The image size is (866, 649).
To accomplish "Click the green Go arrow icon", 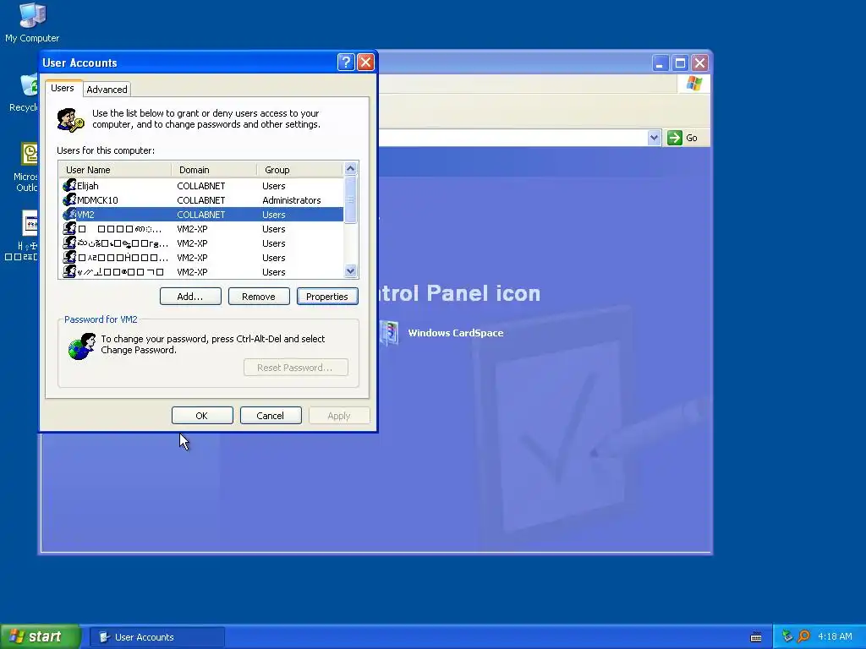I will (674, 138).
